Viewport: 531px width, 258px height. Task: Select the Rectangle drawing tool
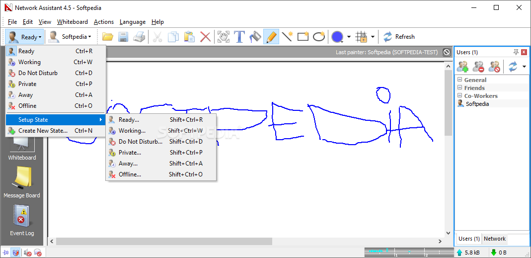pyautogui.click(x=303, y=37)
